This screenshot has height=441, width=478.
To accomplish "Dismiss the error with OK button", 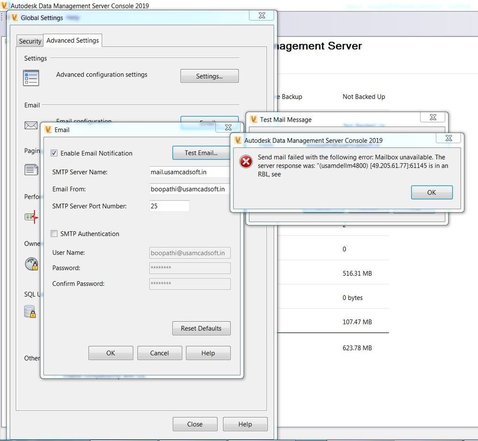I will [x=432, y=192].
